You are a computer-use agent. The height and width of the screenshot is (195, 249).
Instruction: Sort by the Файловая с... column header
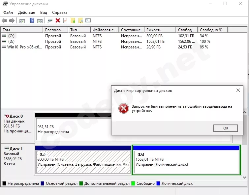pos(105,30)
